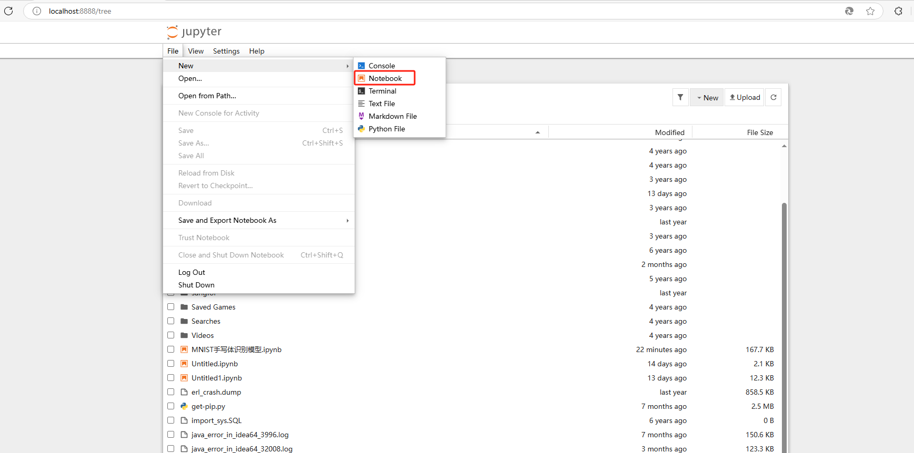
Task: Select Shut Down in File menu
Action: pos(258,285)
